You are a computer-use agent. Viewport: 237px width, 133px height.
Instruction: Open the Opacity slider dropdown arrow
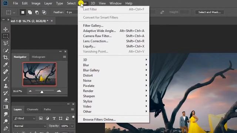tap(72, 126)
